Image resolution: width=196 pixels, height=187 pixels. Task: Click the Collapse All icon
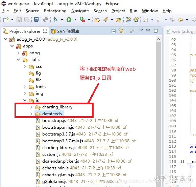click(x=113, y=31)
